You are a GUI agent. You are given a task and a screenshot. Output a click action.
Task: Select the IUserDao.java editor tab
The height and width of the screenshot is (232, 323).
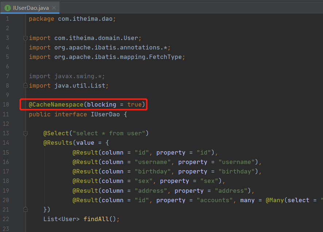click(30, 8)
